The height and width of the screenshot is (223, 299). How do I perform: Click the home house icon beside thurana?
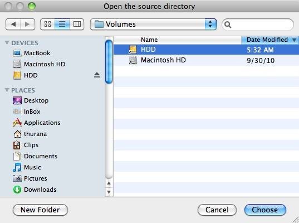click(x=17, y=134)
